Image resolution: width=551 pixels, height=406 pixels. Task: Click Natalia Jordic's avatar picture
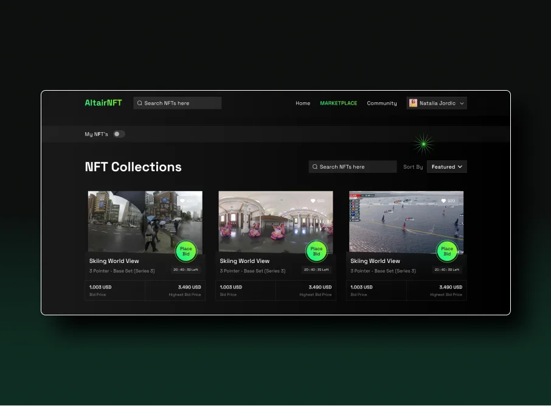point(414,103)
